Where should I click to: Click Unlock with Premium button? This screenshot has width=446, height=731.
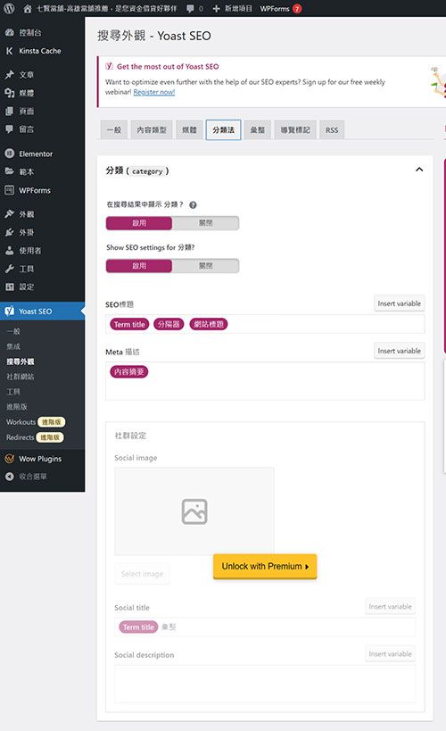265,567
